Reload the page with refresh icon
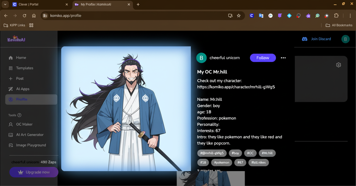The width and height of the screenshot is (356, 186). click(25, 16)
